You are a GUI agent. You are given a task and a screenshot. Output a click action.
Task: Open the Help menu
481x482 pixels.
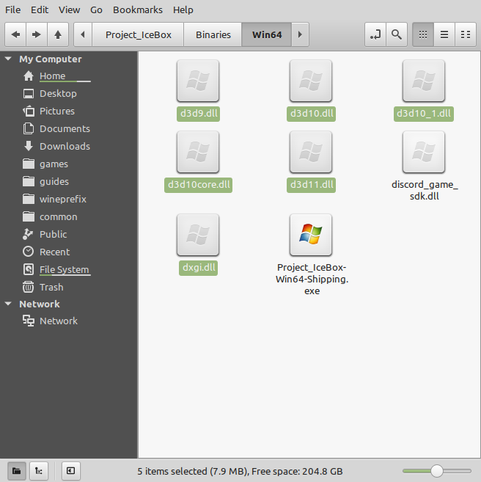click(x=183, y=10)
